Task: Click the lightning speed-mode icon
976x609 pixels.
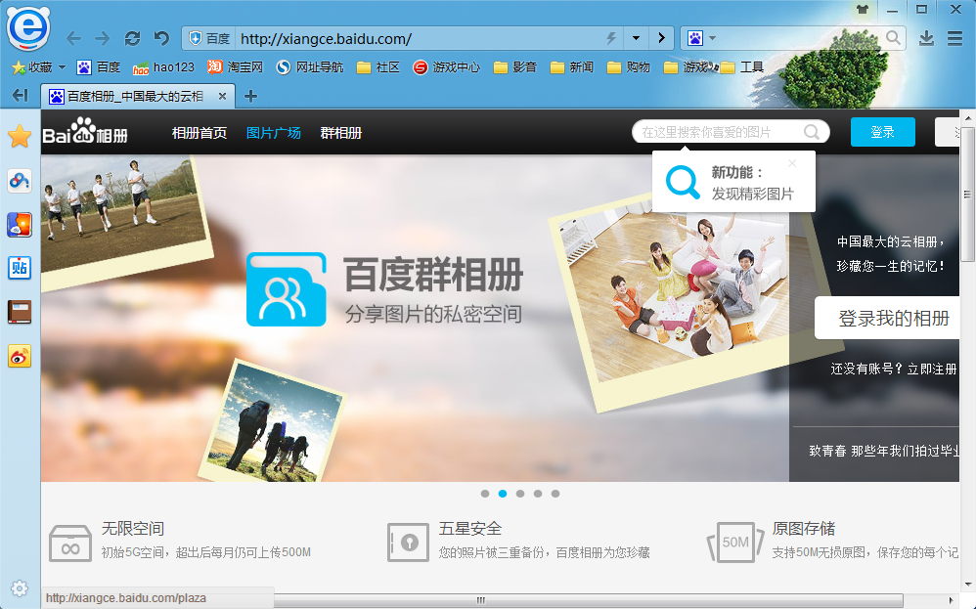Action: [611, 38]
